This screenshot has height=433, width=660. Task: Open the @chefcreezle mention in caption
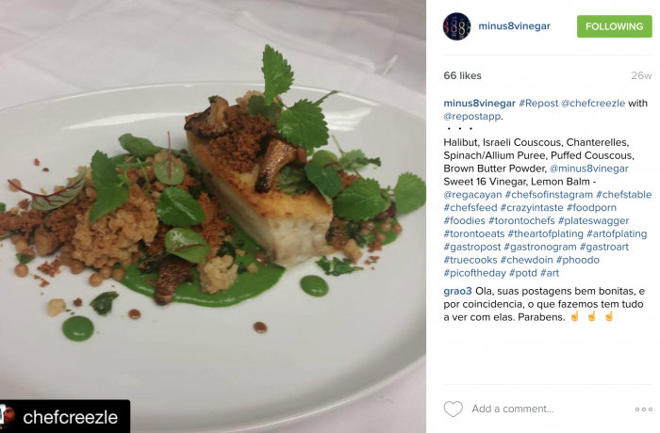tap(593, 104)
